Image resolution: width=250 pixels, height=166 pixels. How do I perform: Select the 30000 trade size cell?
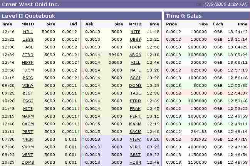point(200,86)
